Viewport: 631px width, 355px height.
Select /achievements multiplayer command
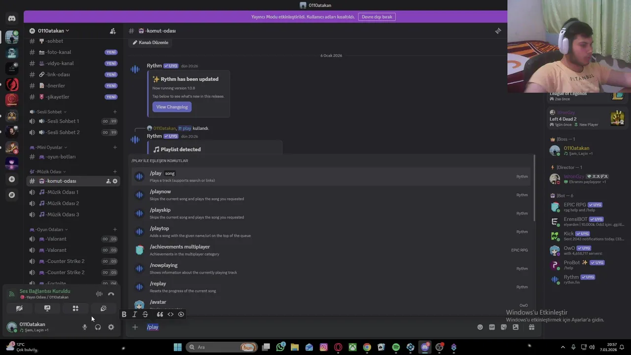point(331,250)
